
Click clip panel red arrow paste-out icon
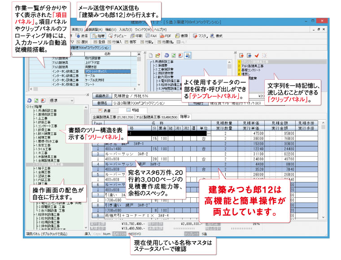(x=241, y=56)
